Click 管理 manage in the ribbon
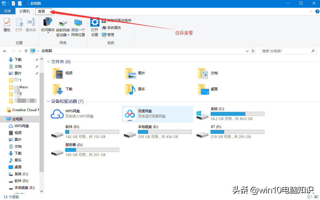Screen dimensions: 320x200 (108, 35)
